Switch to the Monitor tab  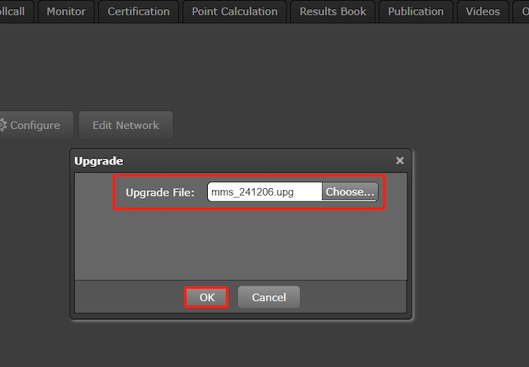[x=67, y=11]
